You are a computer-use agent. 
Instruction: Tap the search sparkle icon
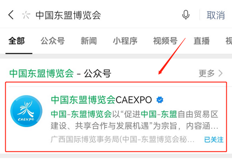[26, 15]
